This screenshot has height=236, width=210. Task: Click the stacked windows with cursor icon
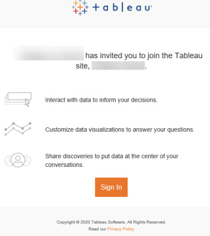(x=18, y=99)
